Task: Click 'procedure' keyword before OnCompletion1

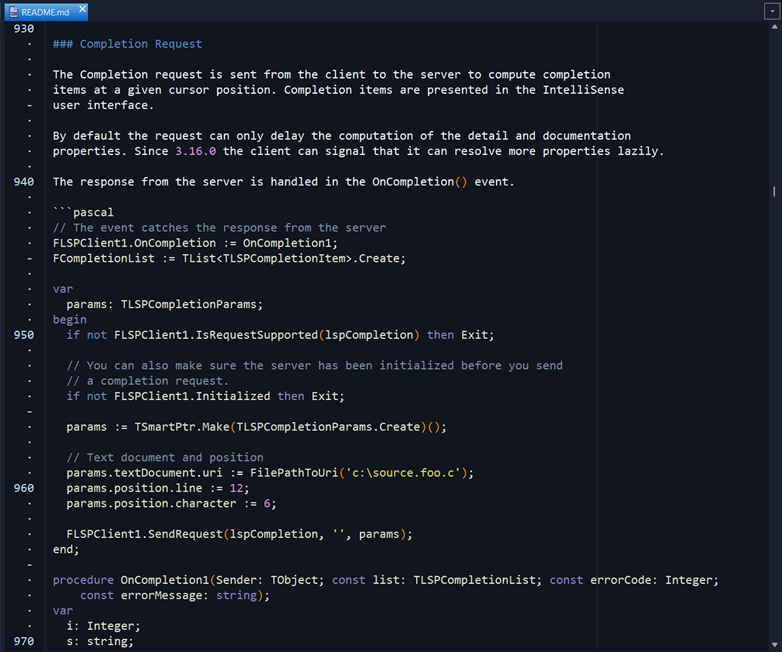Action: tap(83, 580)
